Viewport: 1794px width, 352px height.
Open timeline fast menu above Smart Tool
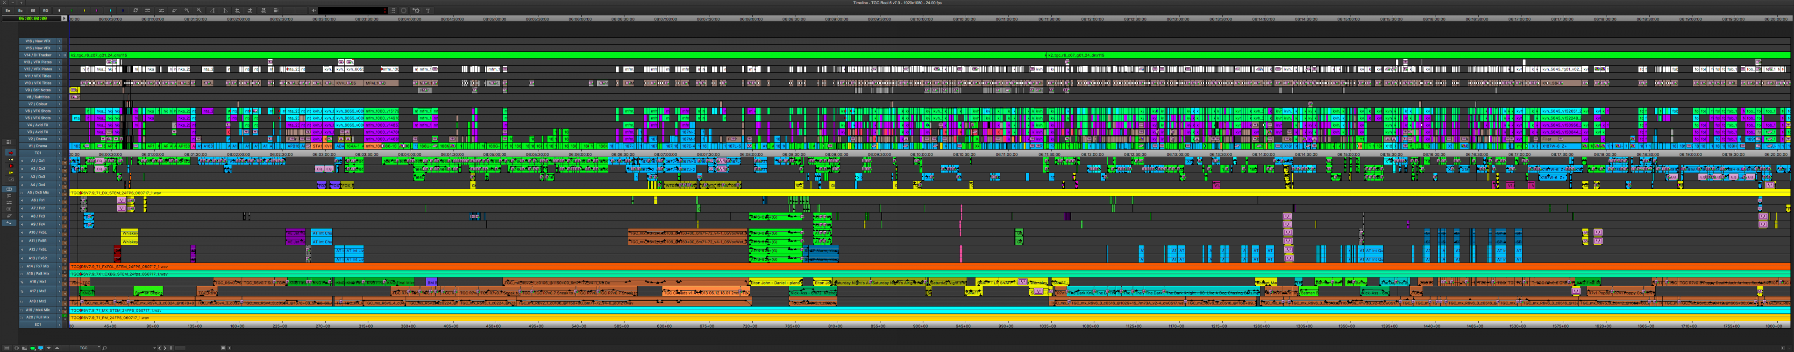click(x=8, y=143)
